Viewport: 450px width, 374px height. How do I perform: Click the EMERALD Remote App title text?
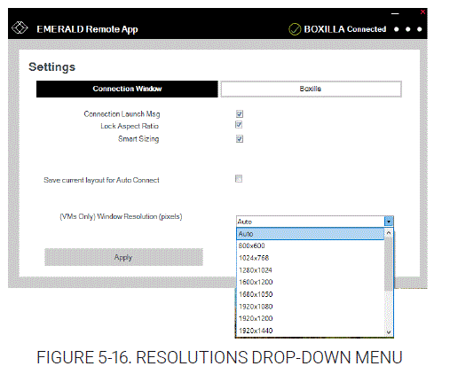pos(87,29)
